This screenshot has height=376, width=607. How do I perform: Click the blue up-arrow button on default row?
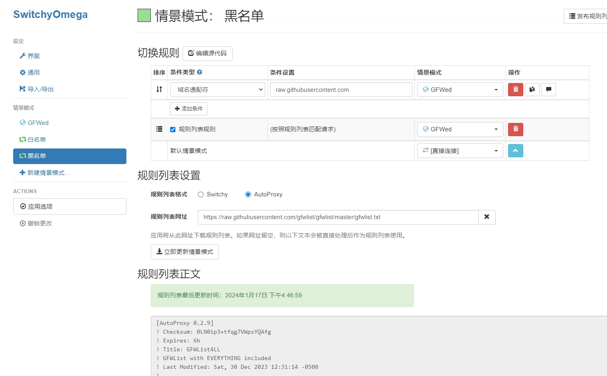point(516,150)
